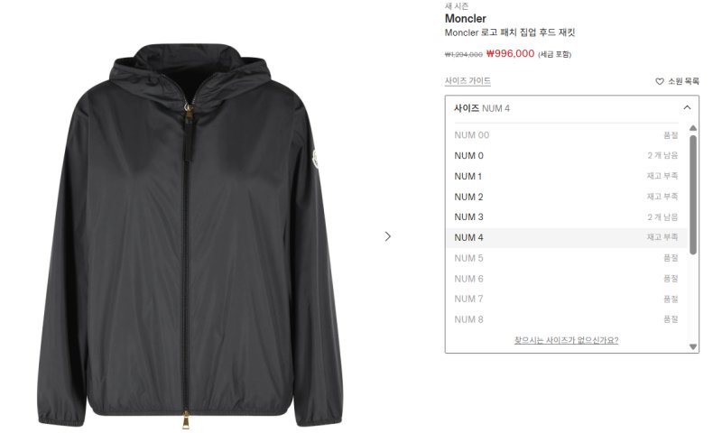Click the black jacket product image

pos(190,236)
